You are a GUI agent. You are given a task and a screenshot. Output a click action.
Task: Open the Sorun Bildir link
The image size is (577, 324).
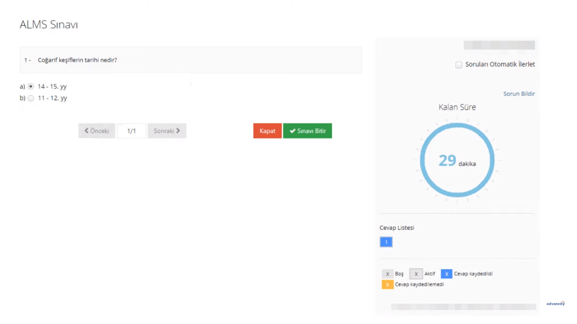519,94
